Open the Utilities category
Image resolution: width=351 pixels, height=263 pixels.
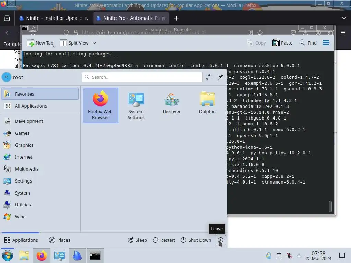40,205
